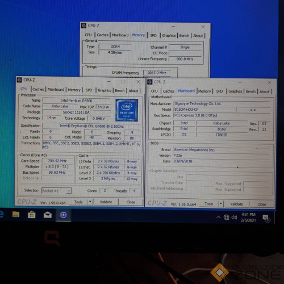Open File Explorer from the taskbar
284x284 pixels.
[16, 215]
